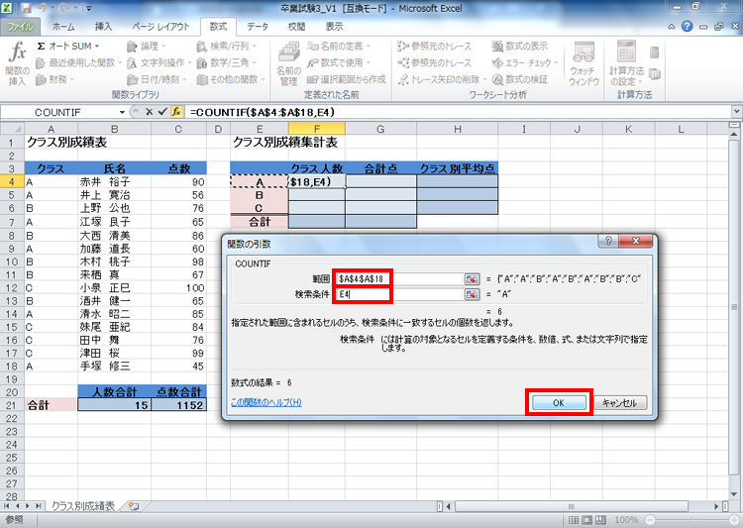Open the Financial (財務) functions menu
This screenshot has height=528, width=743.
click(x=54, y=79)
